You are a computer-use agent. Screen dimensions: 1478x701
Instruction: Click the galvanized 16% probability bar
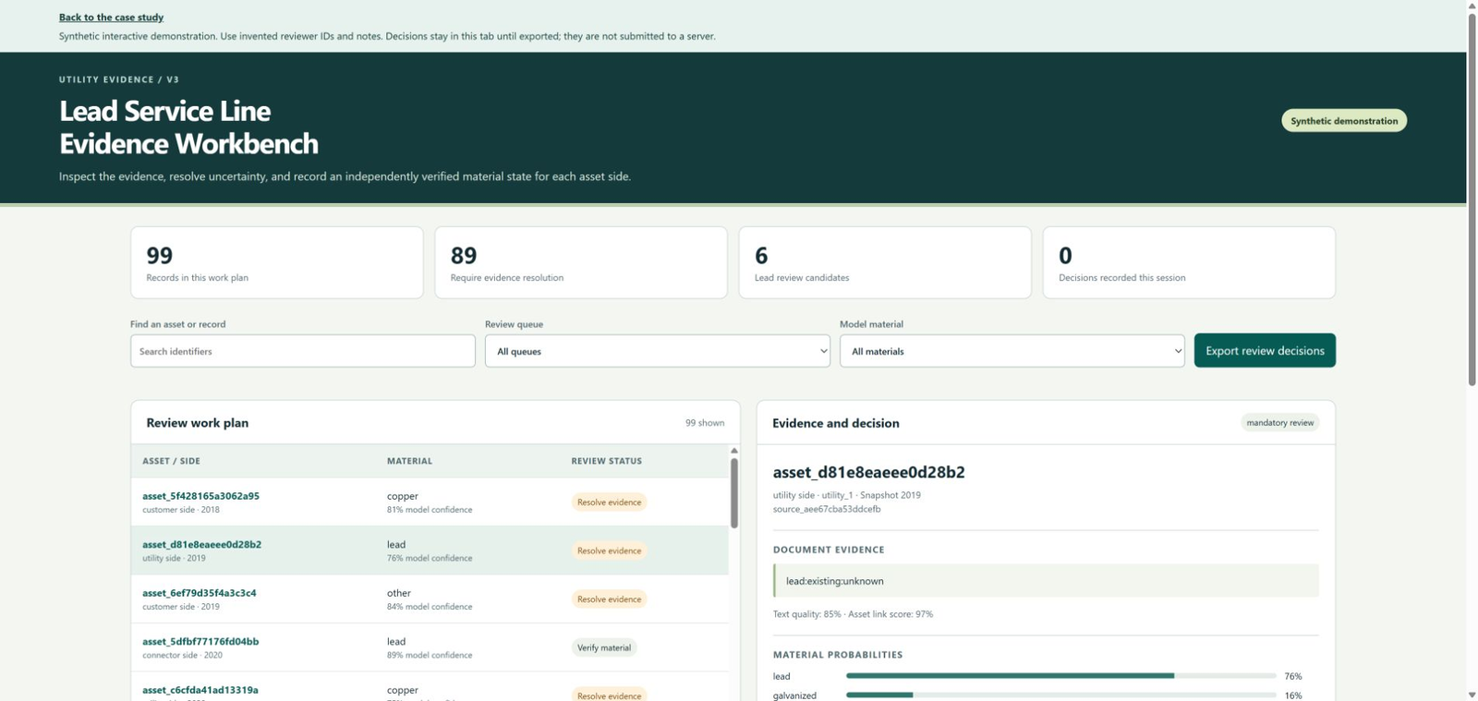click(x=1061, y=695)
